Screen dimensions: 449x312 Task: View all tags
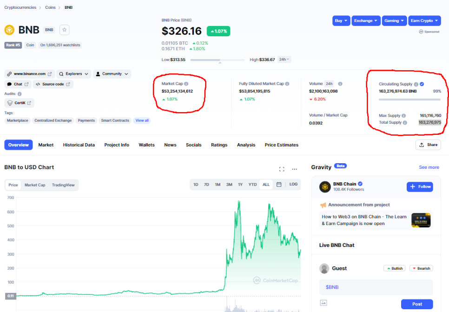[x=142, y=120]
